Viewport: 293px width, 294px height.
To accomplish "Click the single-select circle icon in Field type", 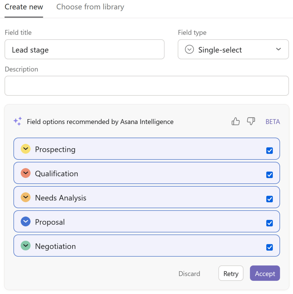I will (x=189, y=49).
